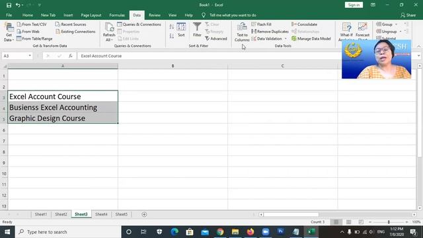
Task: Expand the Name Box dropdown
Action: coord(30,56)
